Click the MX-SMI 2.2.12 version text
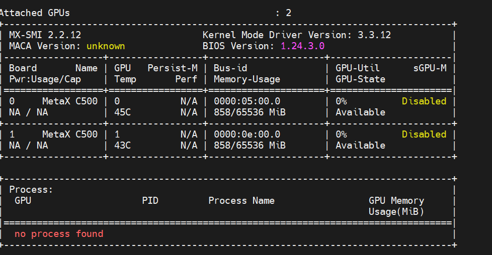The width and height of the screenshot is (492, 255). 45,35
